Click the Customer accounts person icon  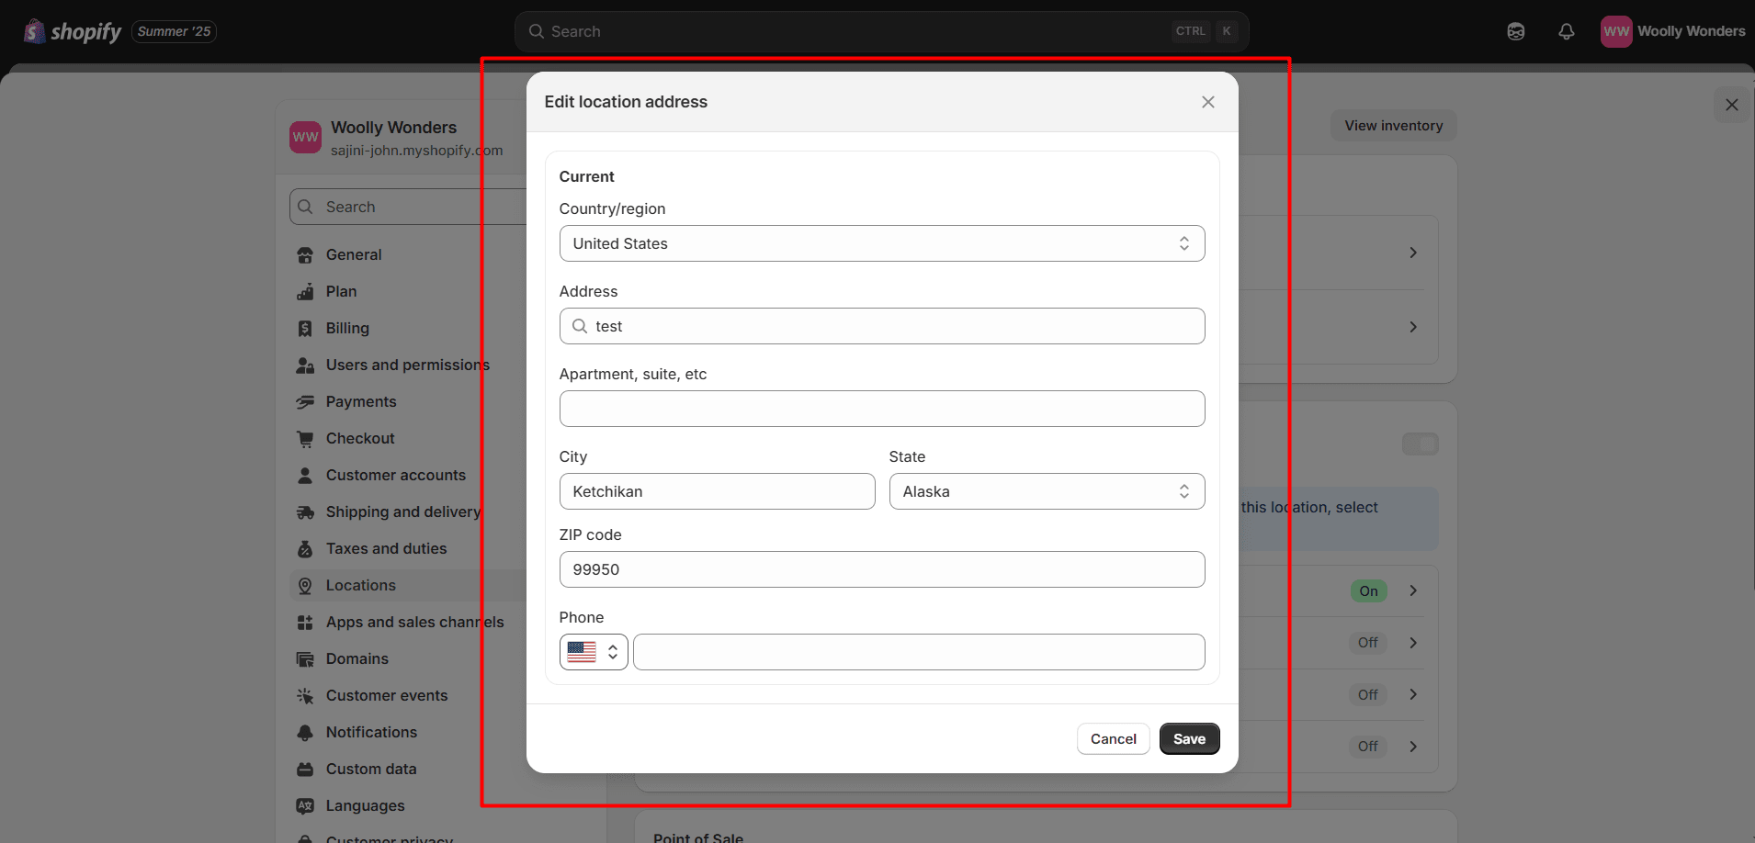[305, 476]
